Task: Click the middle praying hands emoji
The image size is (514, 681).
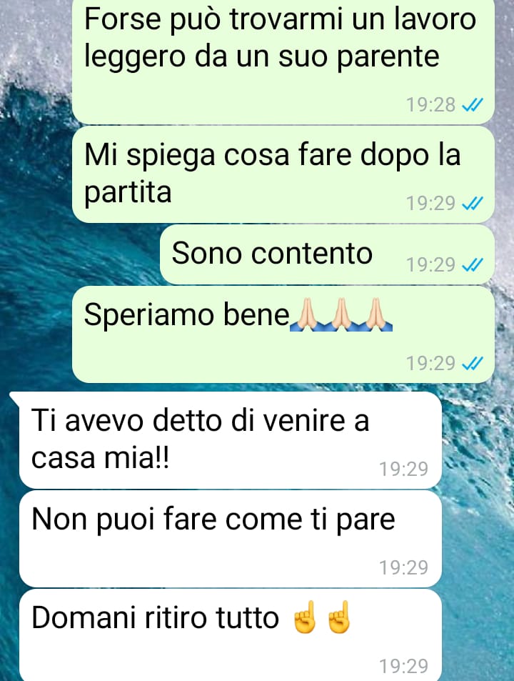Action: click(x=341, y=314)
